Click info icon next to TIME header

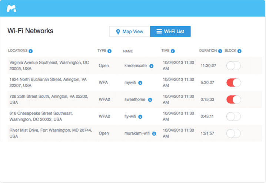pyautogui.click(x=173, y=51)
